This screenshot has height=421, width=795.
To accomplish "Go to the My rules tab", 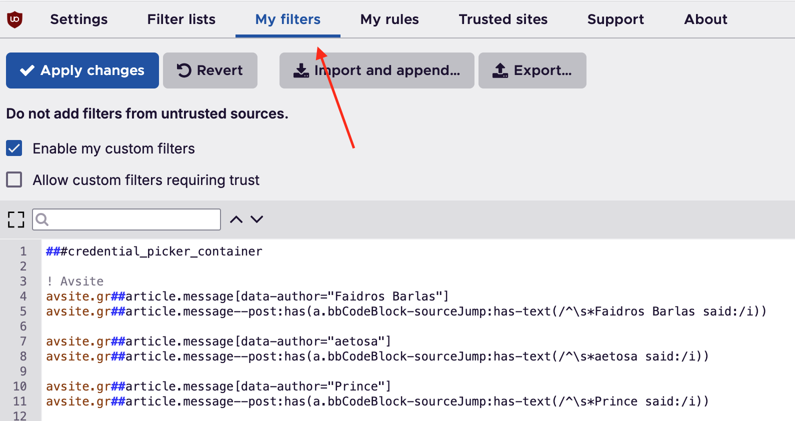I will click(389, 19).
